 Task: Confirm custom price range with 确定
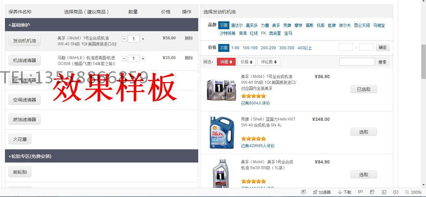(382, 47)
